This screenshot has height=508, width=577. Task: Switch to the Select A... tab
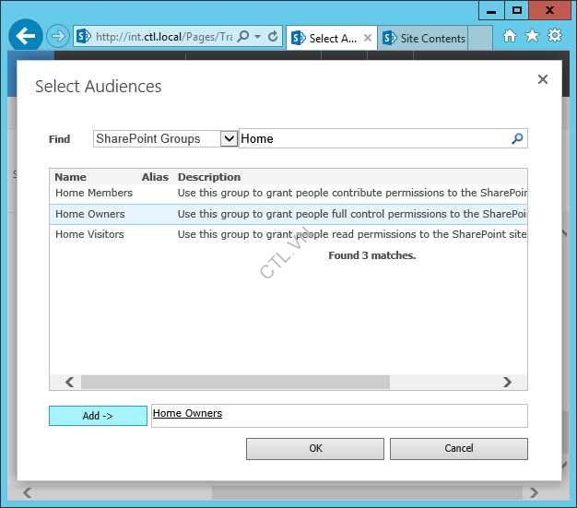click(325, 38)
